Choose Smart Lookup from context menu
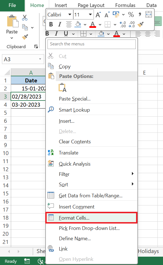 pyautogui.click(x=92, y=110)
